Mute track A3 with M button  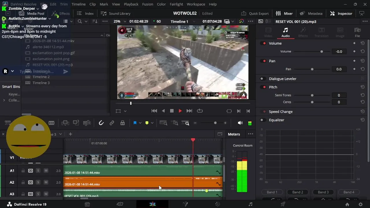46,194
